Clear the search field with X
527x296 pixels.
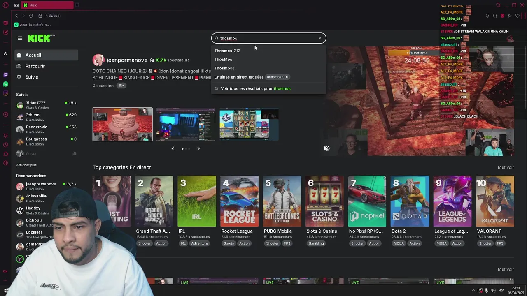click(x=319, y=38)
